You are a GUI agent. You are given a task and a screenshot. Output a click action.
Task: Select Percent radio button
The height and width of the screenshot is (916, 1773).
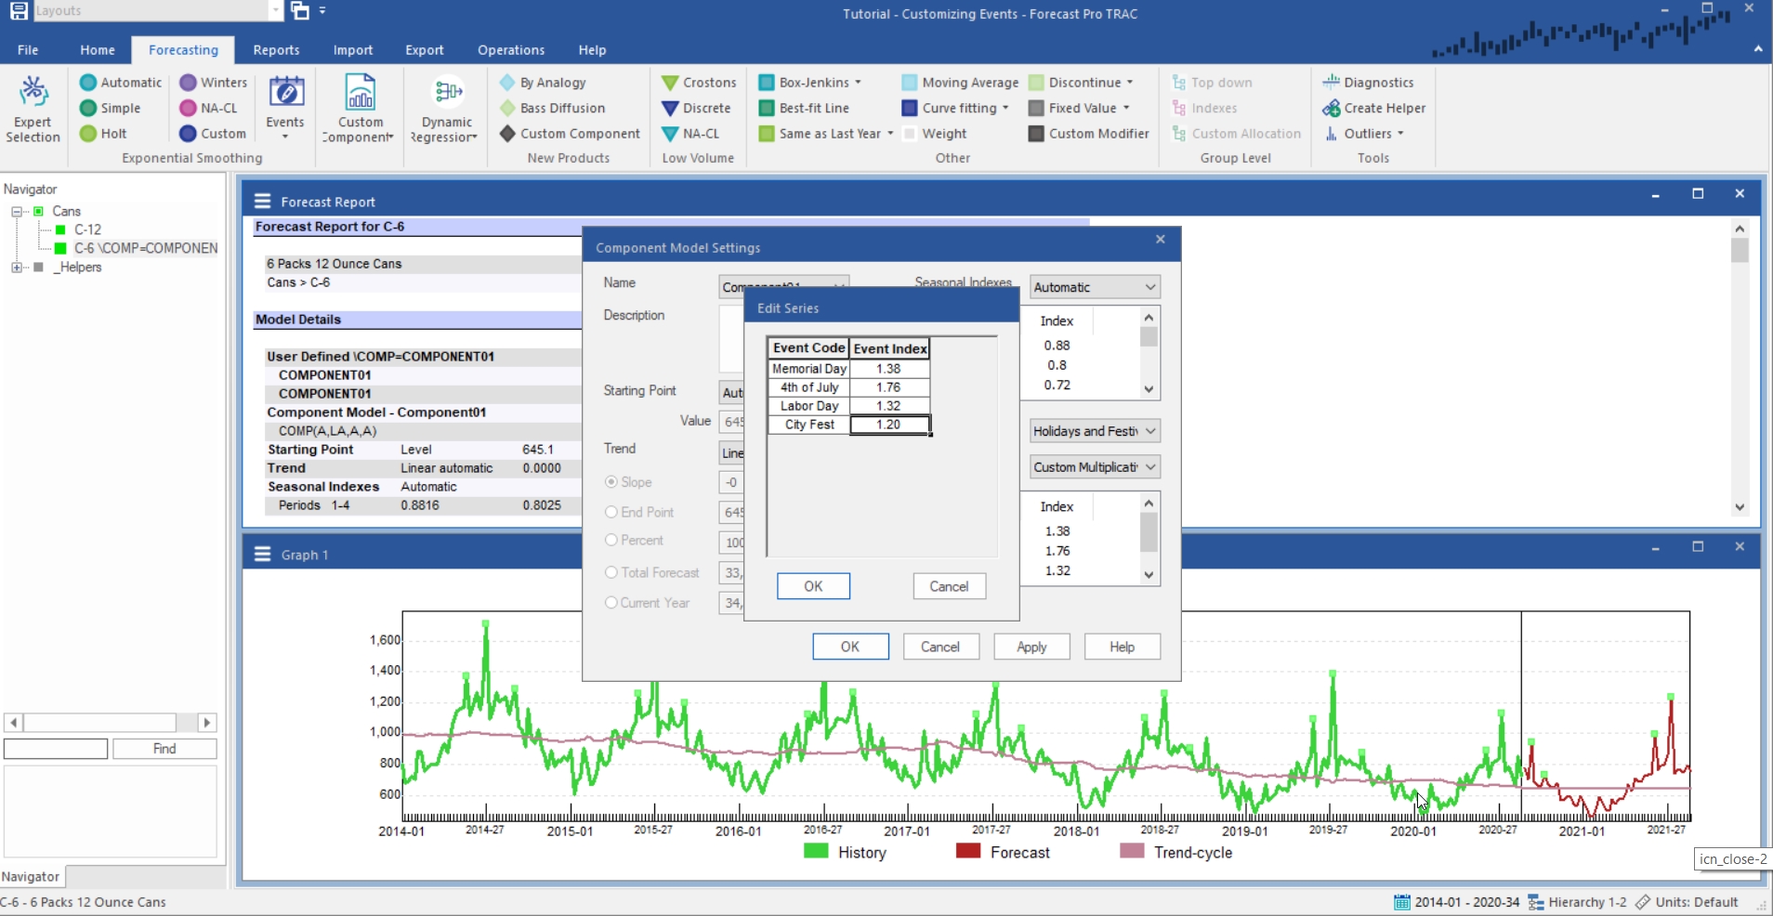[611, 540]
